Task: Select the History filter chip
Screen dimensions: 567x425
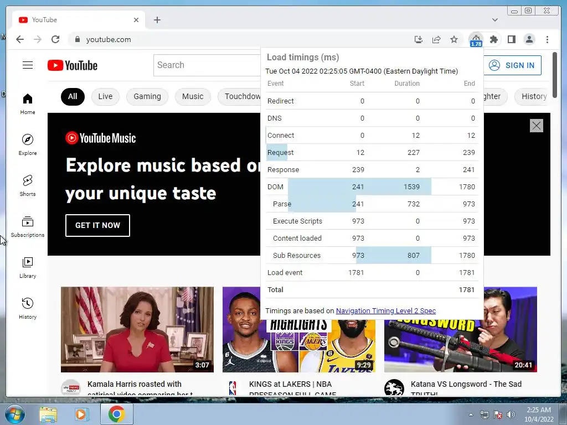Action: pos(532,96)
